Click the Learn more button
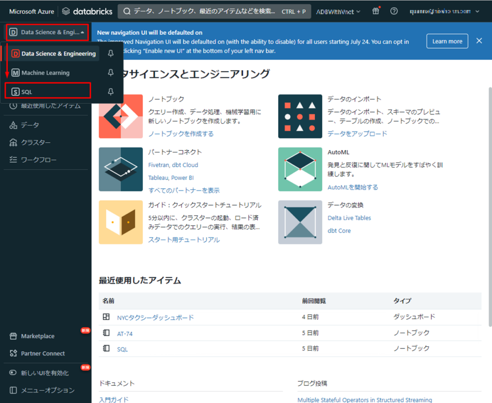This screenshot has width=492, height=403. pyautogui.click(x=447, y=41)
